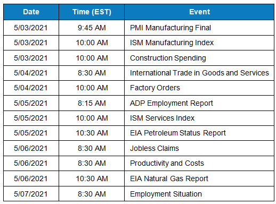
Task: Click the 5/04/2021 date beside Factory Orders
Action: pos(31,88)
